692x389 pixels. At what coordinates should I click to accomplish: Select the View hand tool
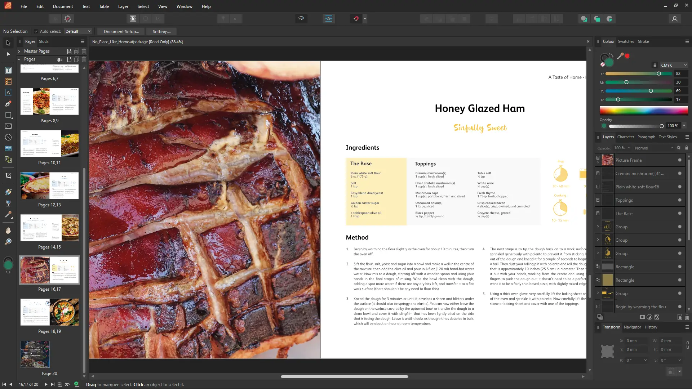click(8, 231)
